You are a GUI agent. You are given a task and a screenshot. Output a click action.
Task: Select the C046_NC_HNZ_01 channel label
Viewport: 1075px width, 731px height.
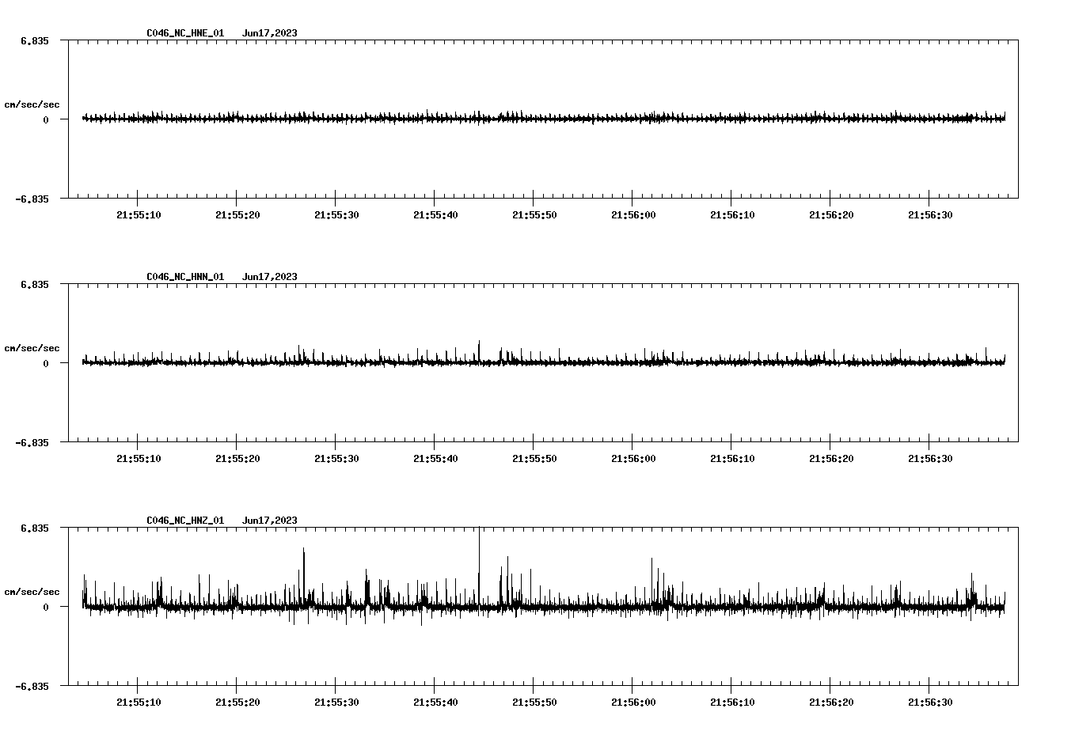coord(184,521)
